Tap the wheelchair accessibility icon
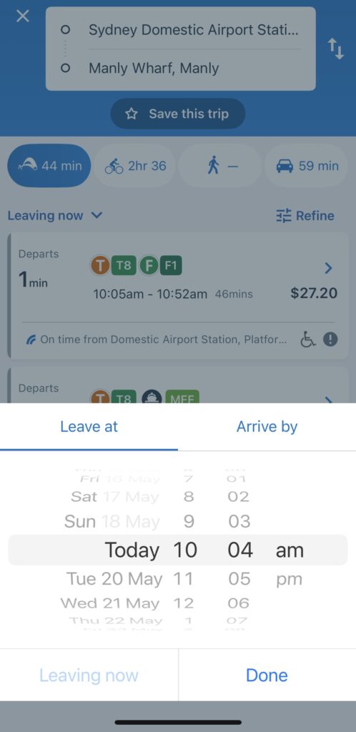The height and width of the screenshot is (732, 356). pyautogui.click(x=307, y=340)
